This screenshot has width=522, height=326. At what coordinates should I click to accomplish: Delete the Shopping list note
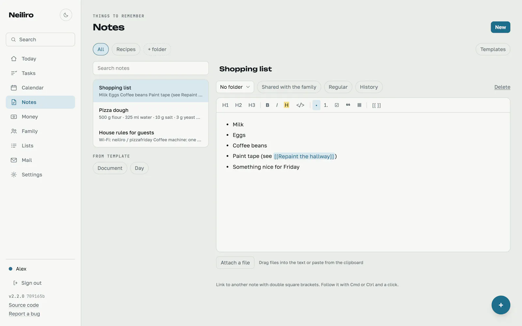[x=502, y=87]
